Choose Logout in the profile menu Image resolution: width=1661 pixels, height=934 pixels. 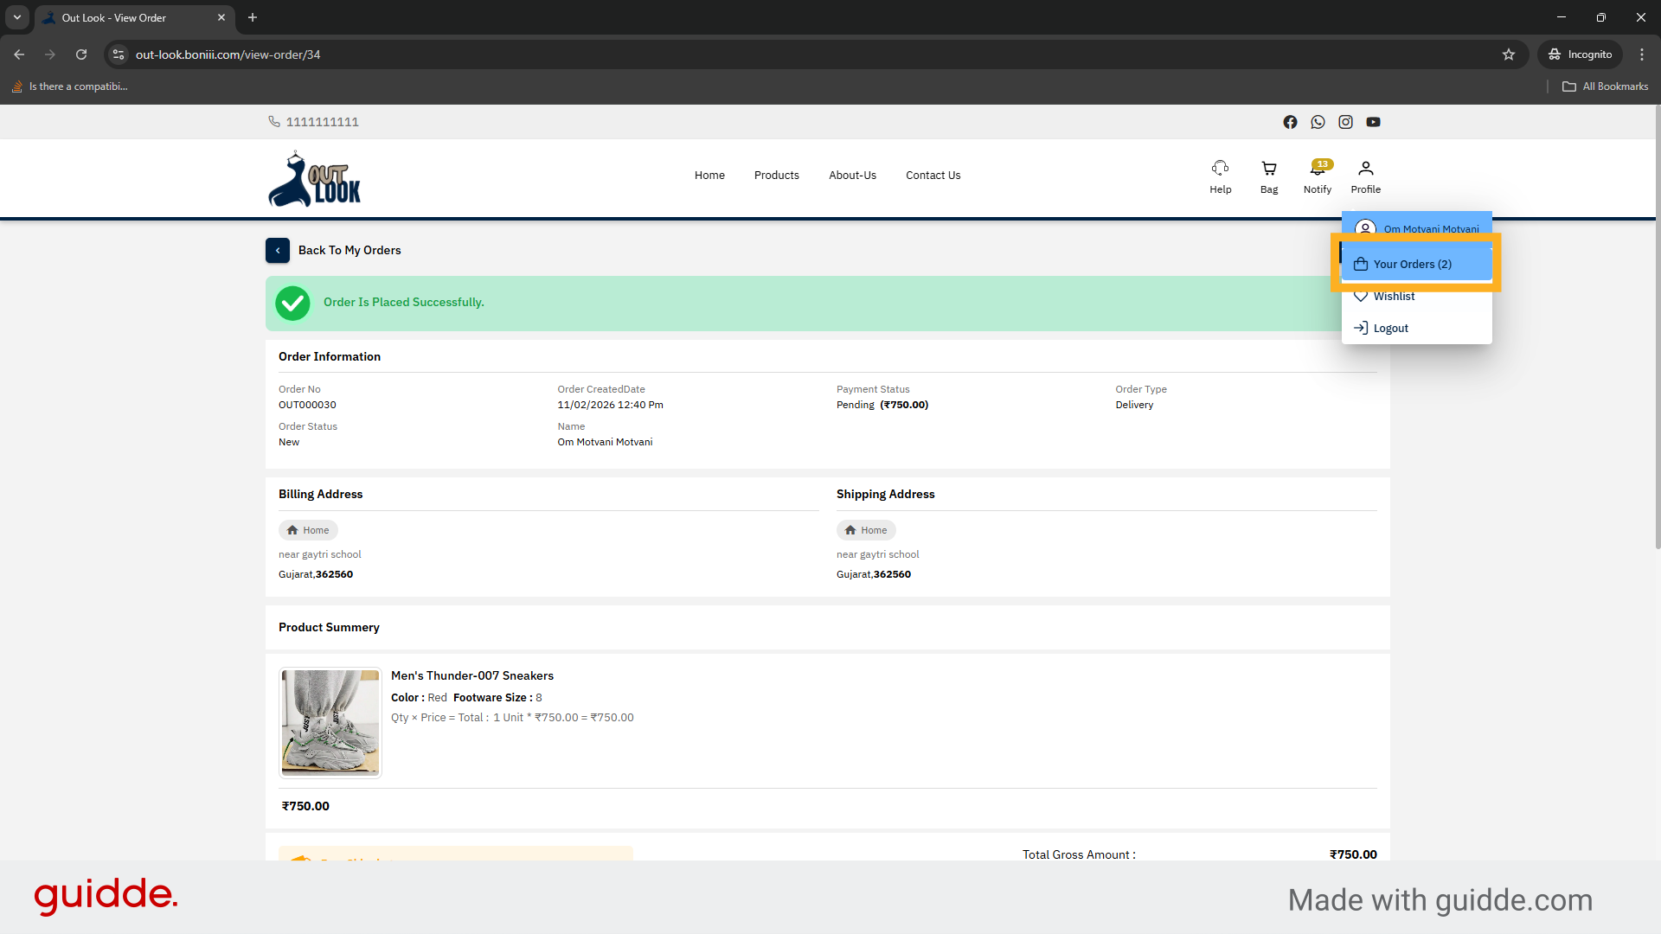pos(1390,328)
